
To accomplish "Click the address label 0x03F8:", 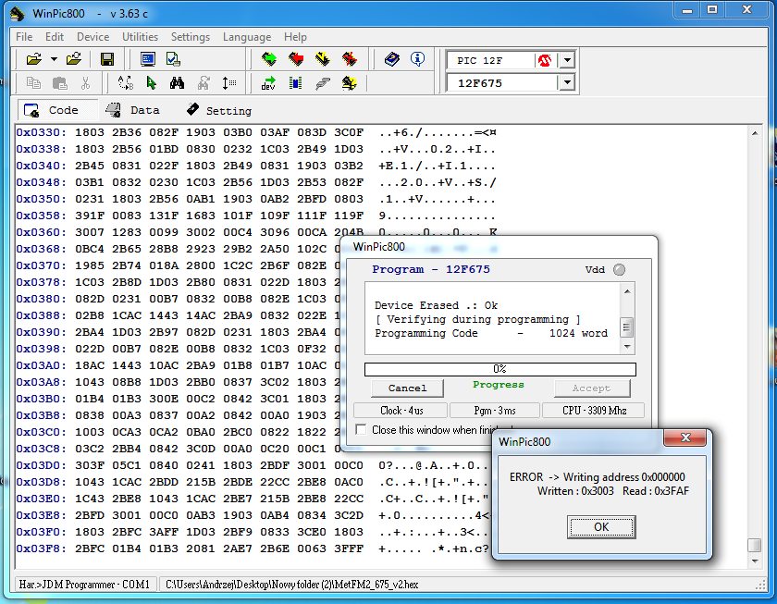I will point(41,549).
